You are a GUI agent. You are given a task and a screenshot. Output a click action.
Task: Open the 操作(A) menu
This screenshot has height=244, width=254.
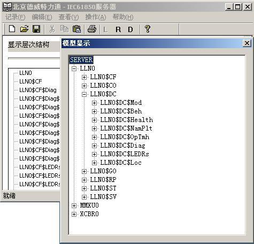pos(96,17)
